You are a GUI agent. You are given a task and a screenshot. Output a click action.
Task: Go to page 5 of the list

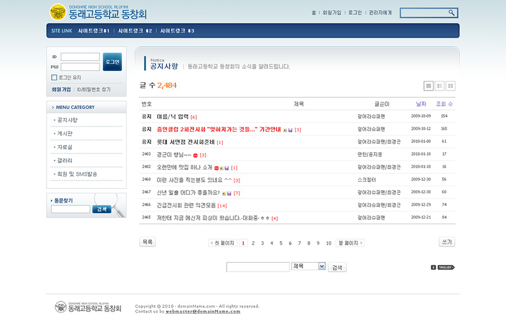pyautogui.click(x=281, y=243)
